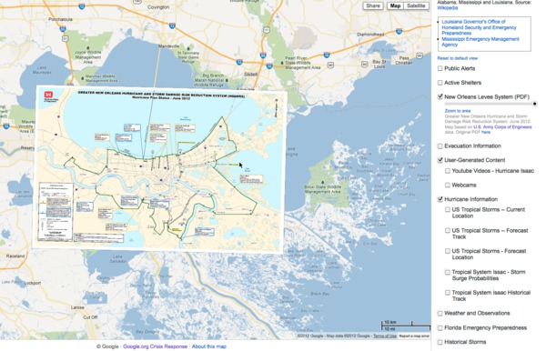Enable the Public Alerts layer checkbox

point(440,68)
